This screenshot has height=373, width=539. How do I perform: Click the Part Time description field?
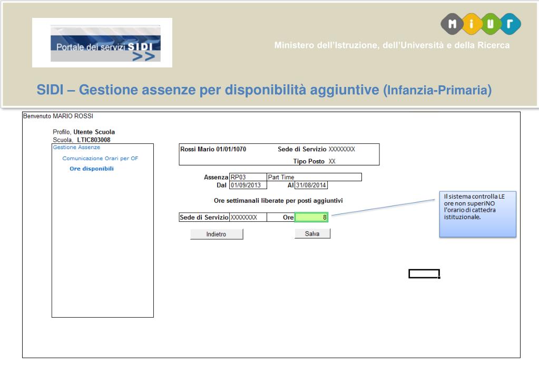(314, 177)
